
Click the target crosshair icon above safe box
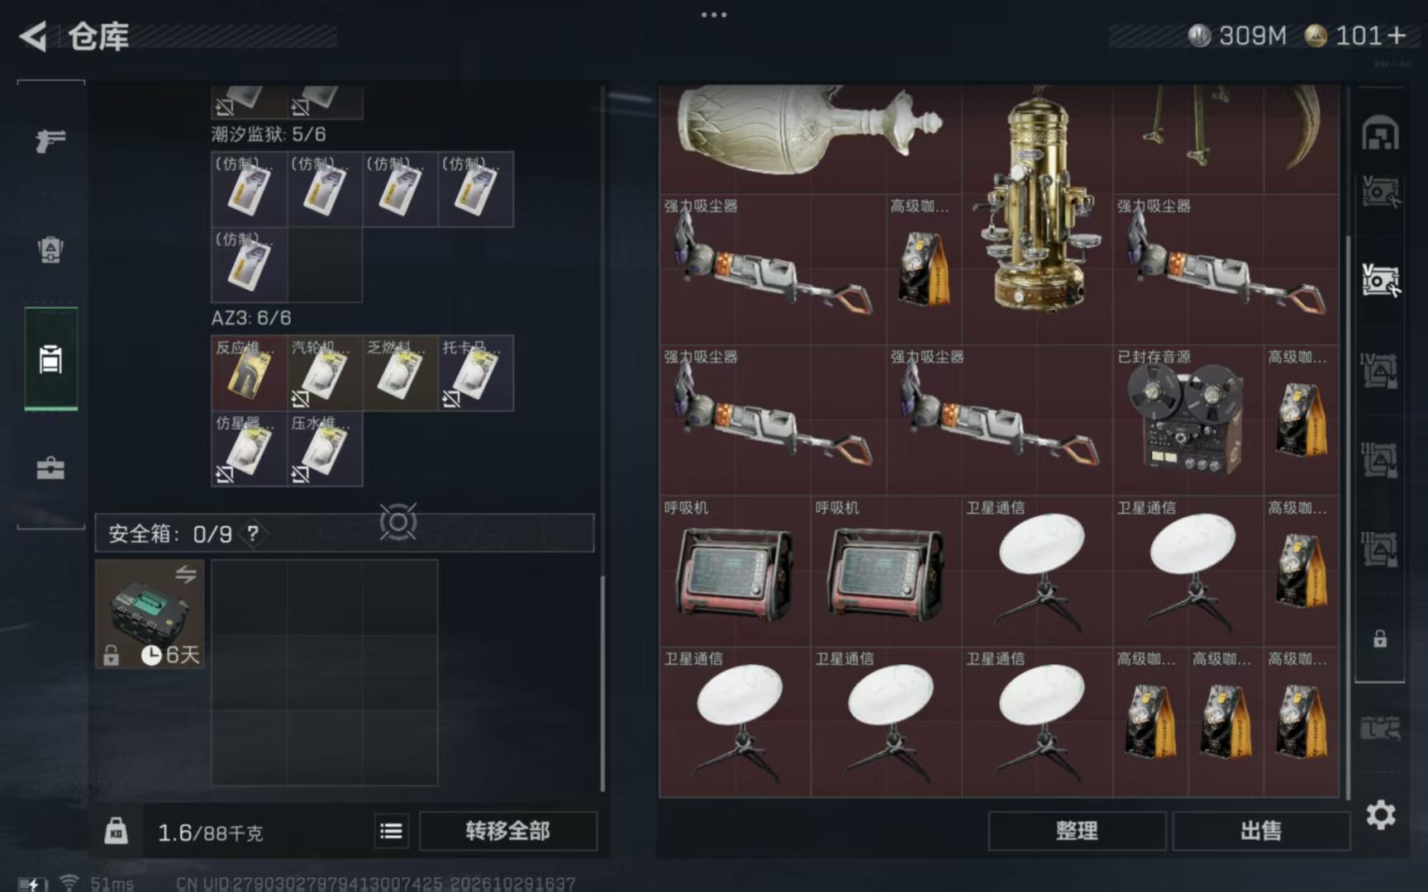point(398,522)
